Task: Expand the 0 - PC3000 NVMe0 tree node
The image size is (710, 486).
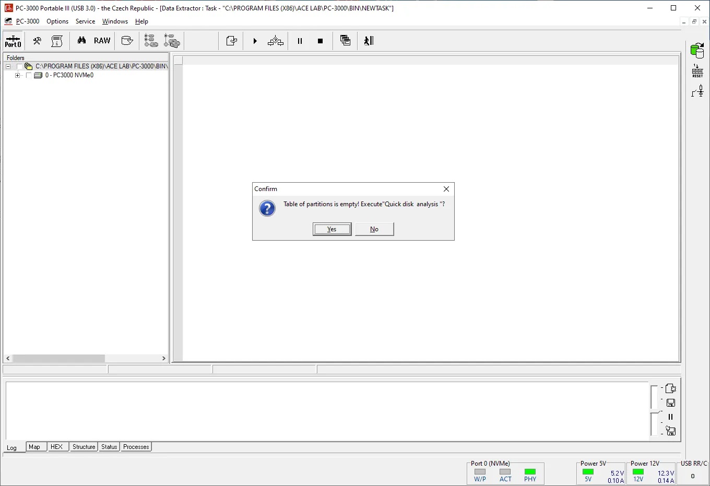Action: tap(17, 75)
